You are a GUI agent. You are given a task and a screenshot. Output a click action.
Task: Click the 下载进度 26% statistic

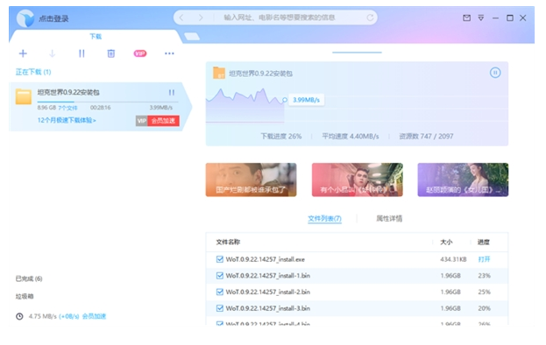(x=281, y=137)
